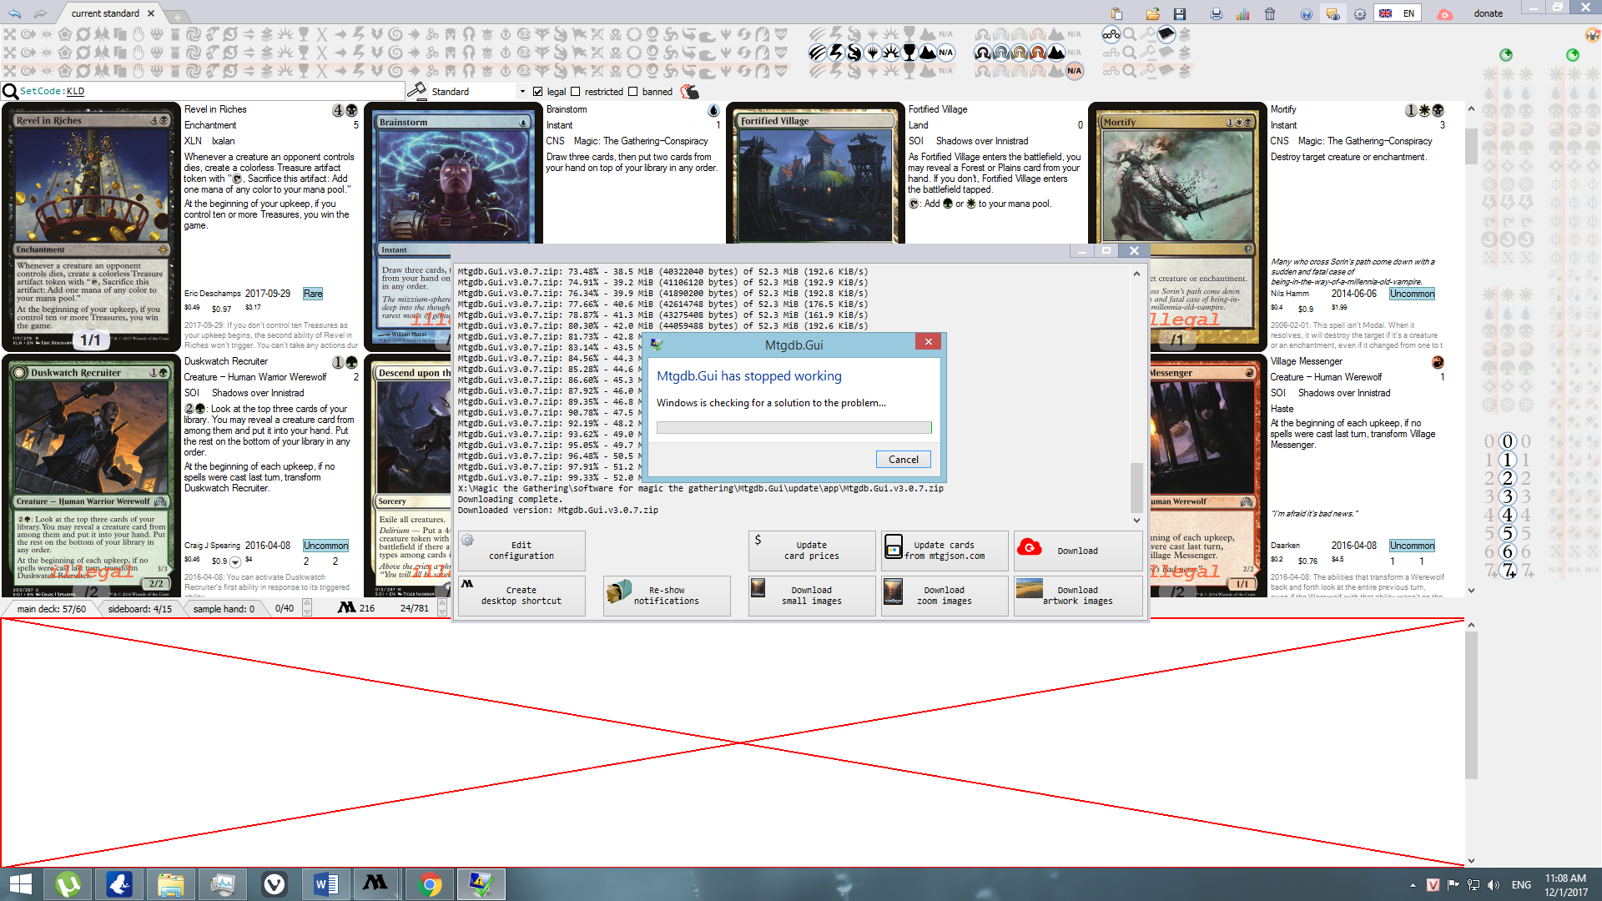Click the print deck icon
The width and height of the screenshot is (1602, 901).
pos(1216,13)
